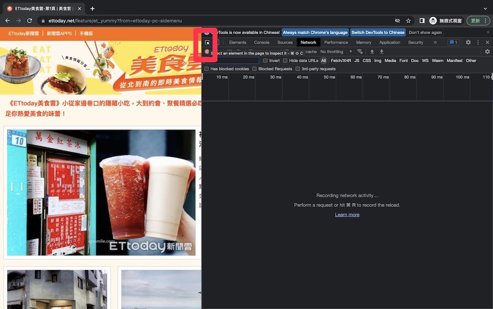Filter requests by WS

[x=425, y=60]
